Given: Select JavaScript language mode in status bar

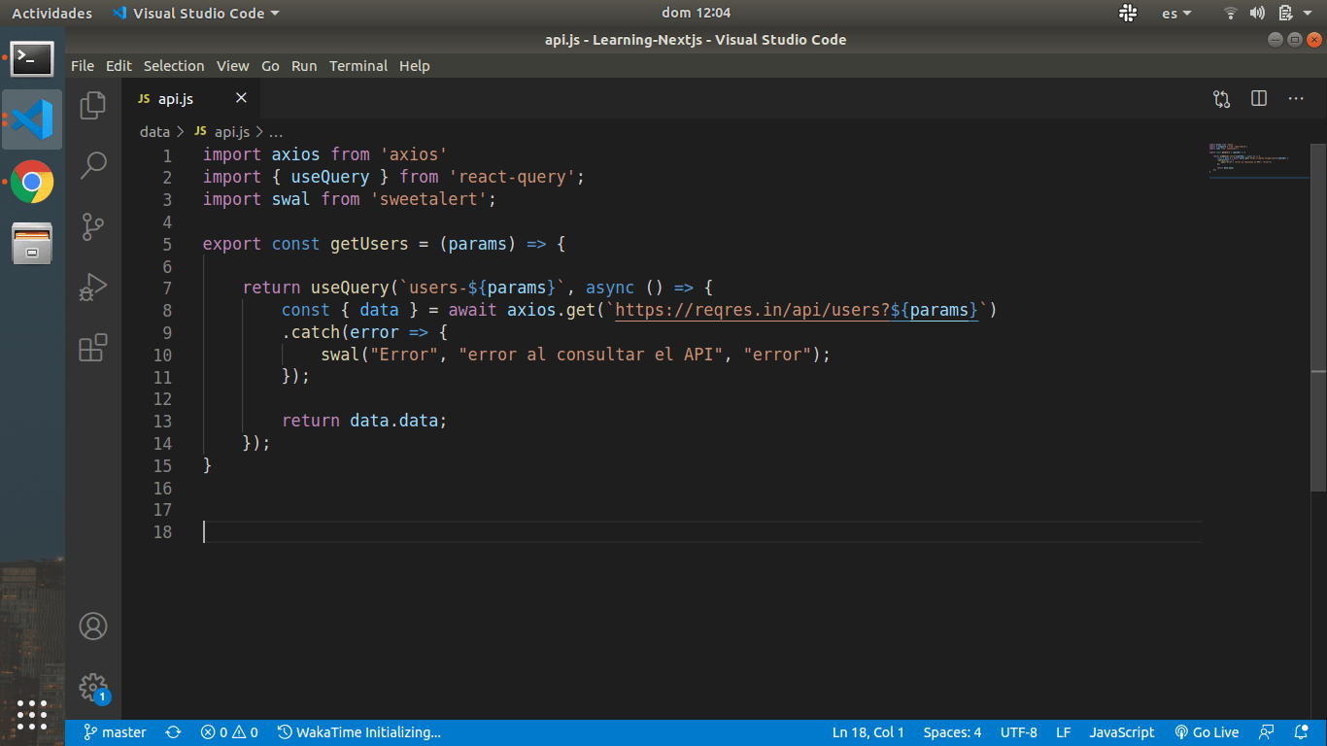Looking at the screenshot, I should (x=1121, y=732).
